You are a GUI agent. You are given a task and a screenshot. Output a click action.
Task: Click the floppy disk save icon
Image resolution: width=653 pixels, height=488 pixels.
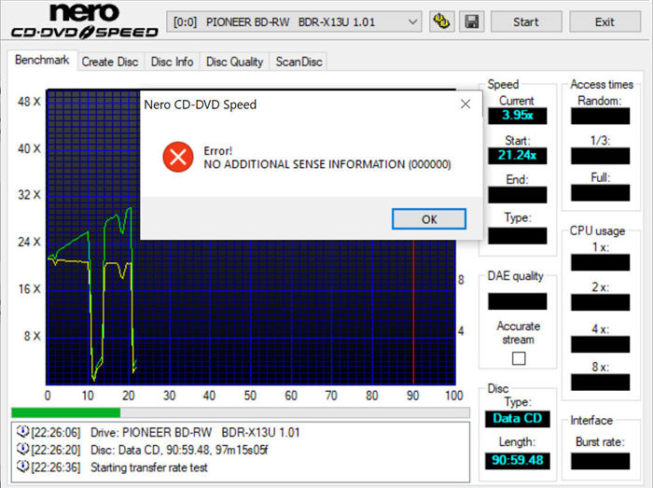click(472, 21)
